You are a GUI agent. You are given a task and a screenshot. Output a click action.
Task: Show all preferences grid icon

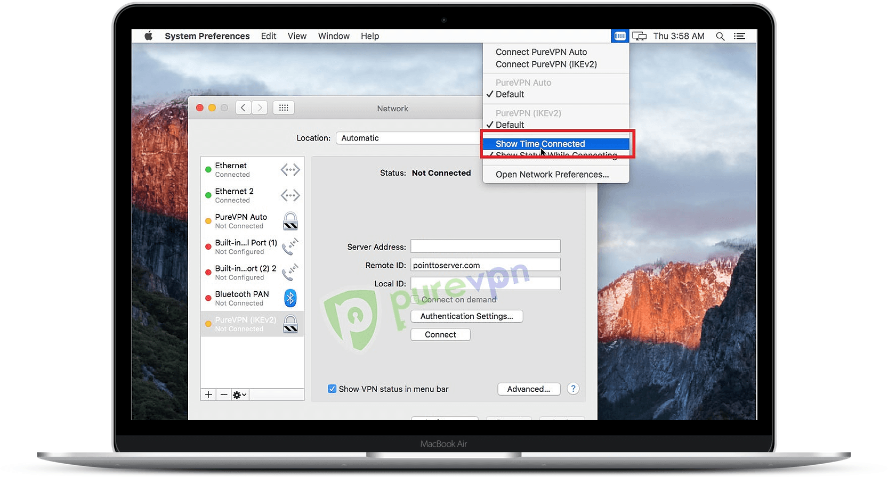(284, 108)
